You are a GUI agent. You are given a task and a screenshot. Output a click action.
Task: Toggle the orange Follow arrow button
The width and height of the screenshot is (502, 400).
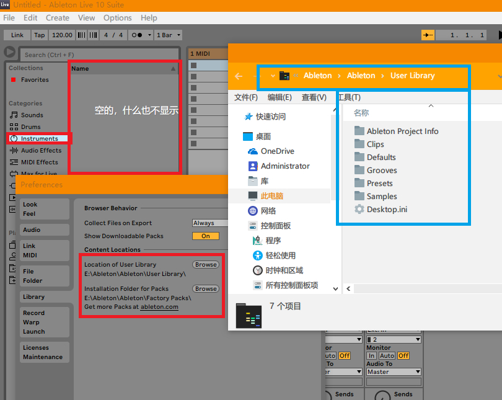click(428, 35)
